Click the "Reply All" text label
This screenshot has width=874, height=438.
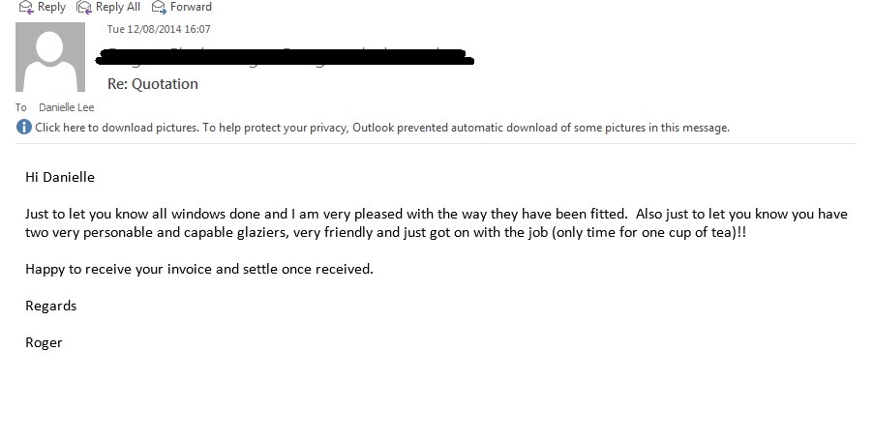point(117,7)
